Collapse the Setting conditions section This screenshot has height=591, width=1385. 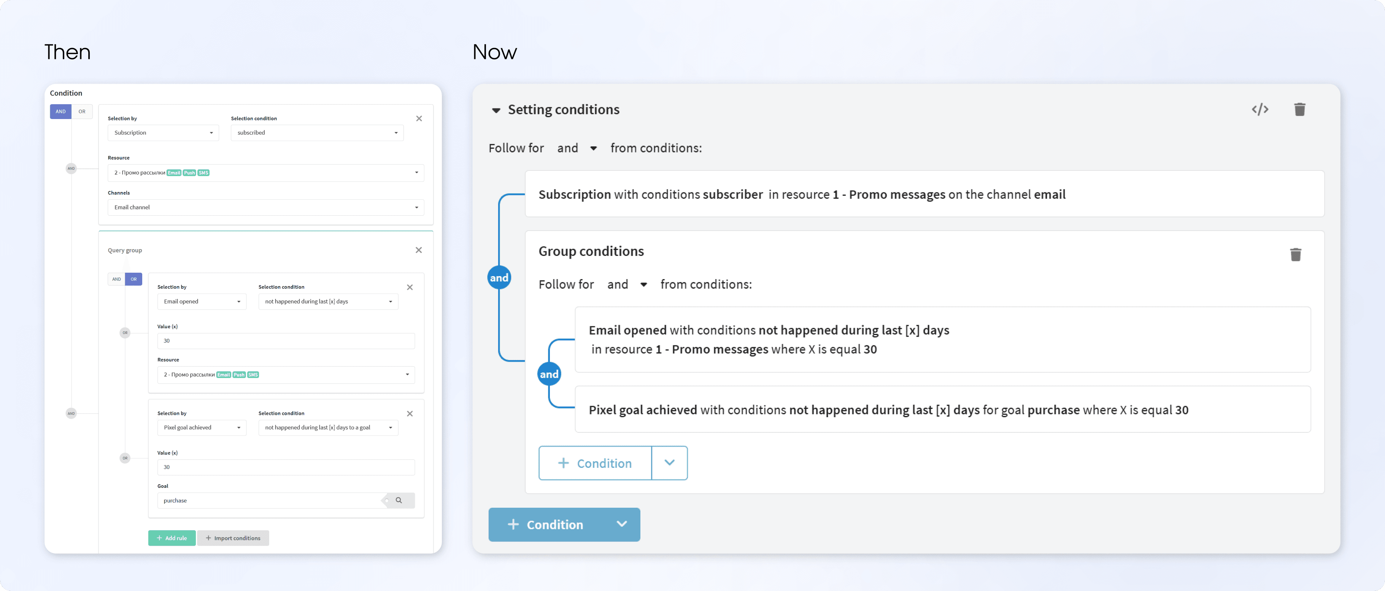click(x=496, y=110)
